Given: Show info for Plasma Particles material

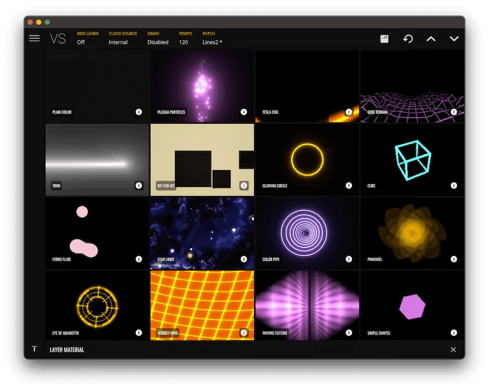Looking at the screenshot, I should (x=244, y=112).
